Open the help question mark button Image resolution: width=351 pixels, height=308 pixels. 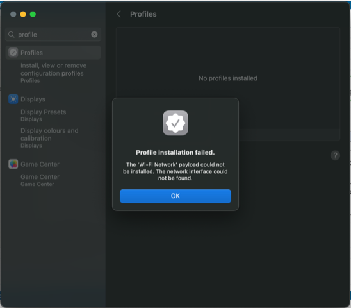coord(335,155)
